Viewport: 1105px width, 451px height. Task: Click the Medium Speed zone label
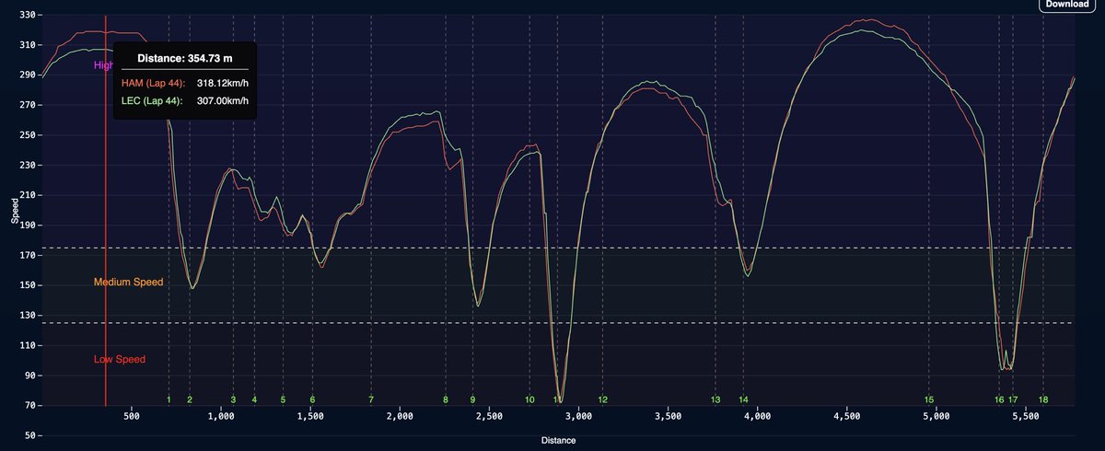(128, 283)
